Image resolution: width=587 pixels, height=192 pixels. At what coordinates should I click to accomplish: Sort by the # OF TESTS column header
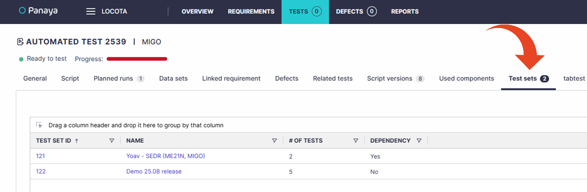point(306,141)
